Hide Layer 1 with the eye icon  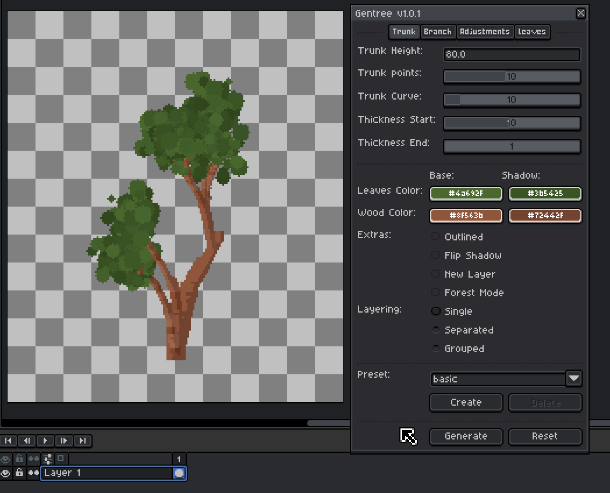pyautogui.click(x=6, y=473)
